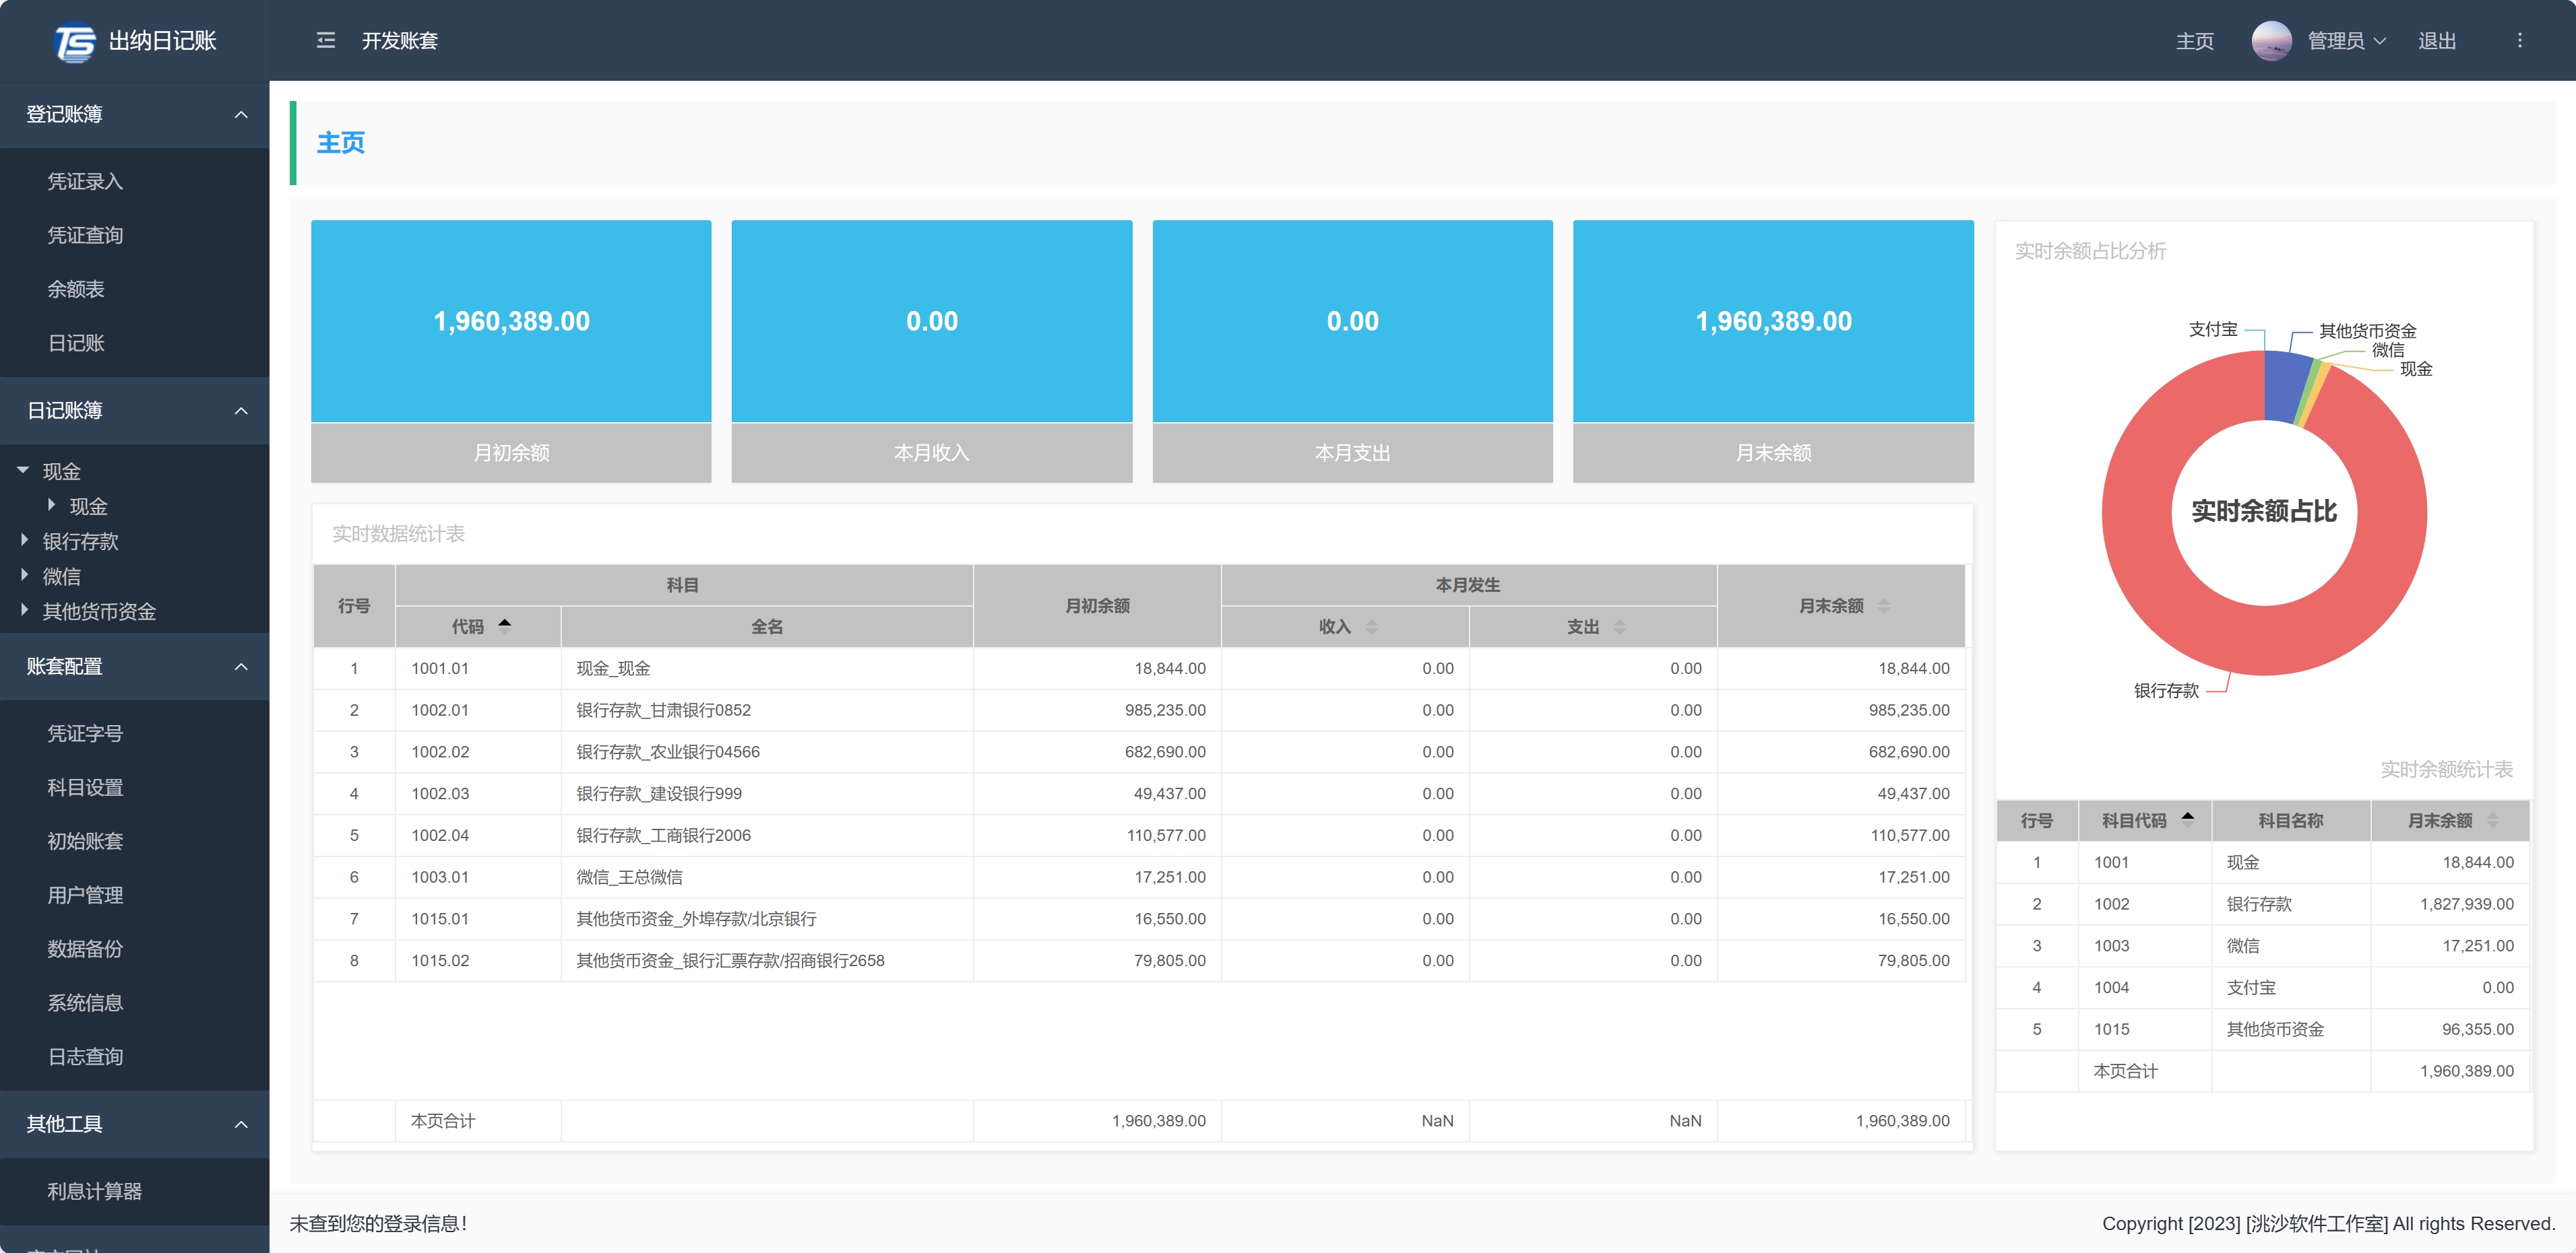The image size is (2576, 1253).
Task: Click the 月初余额 summary card
Action: tap(511, 351)
